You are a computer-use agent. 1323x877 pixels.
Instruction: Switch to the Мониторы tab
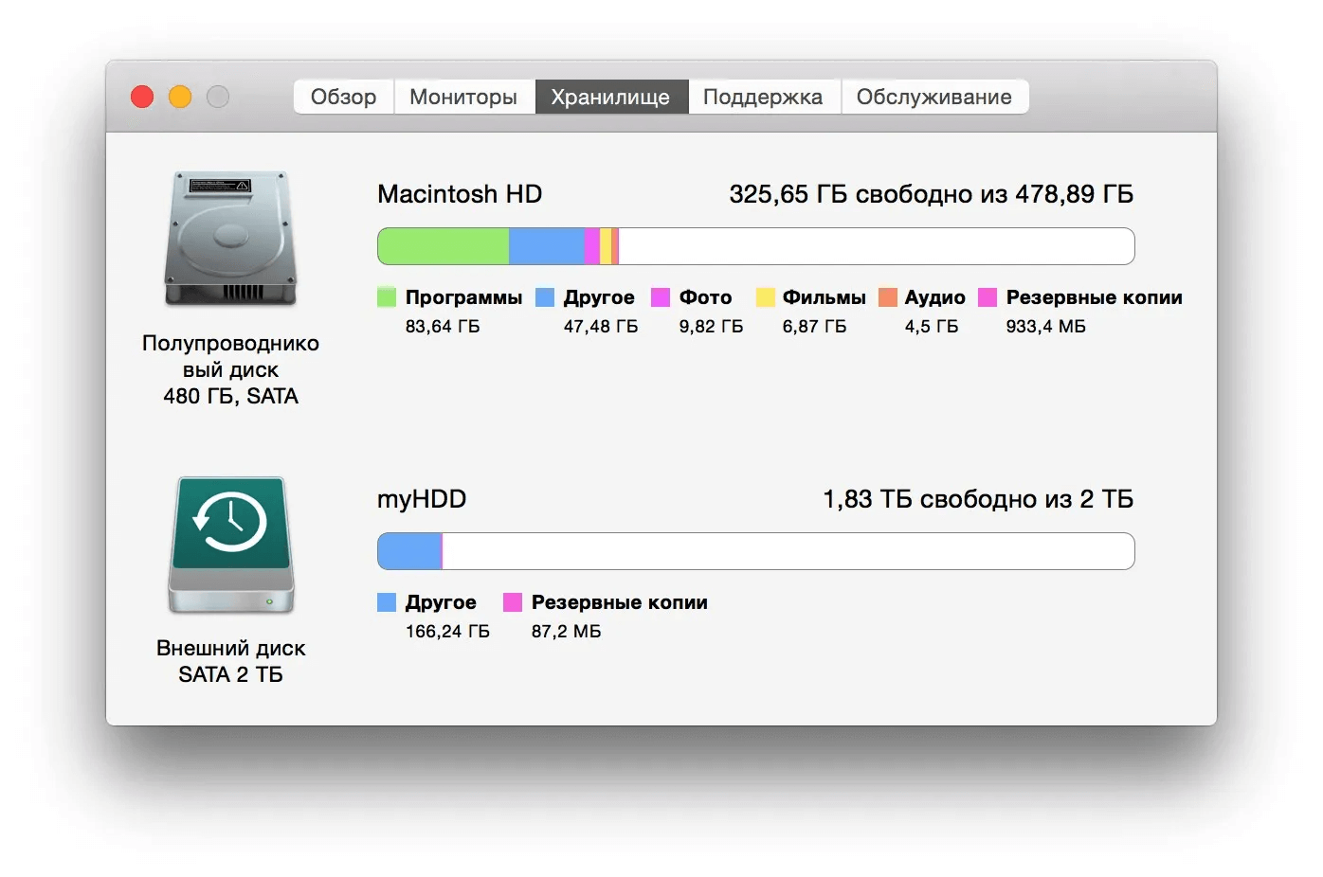pyautogui.click(x=463, y=97)
